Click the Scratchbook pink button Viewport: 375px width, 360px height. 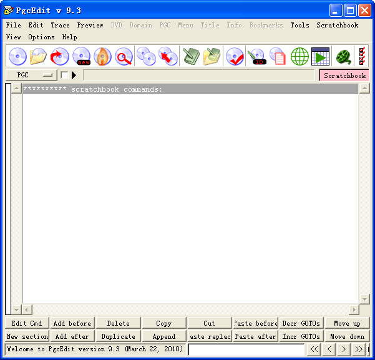coord(344,75)
